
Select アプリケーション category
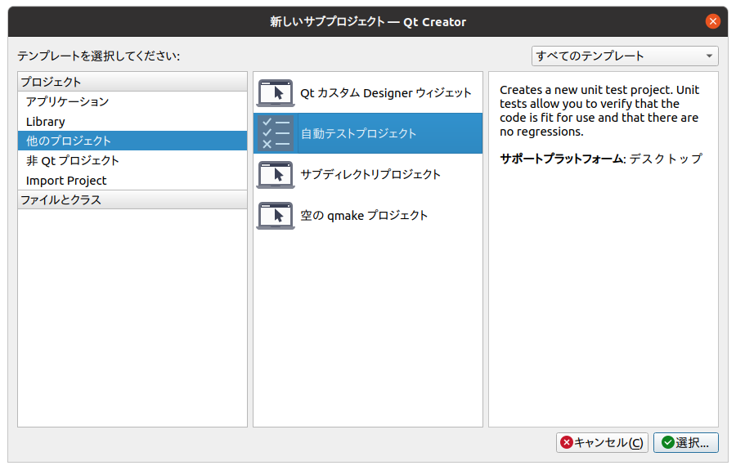[x=132, y=101]
